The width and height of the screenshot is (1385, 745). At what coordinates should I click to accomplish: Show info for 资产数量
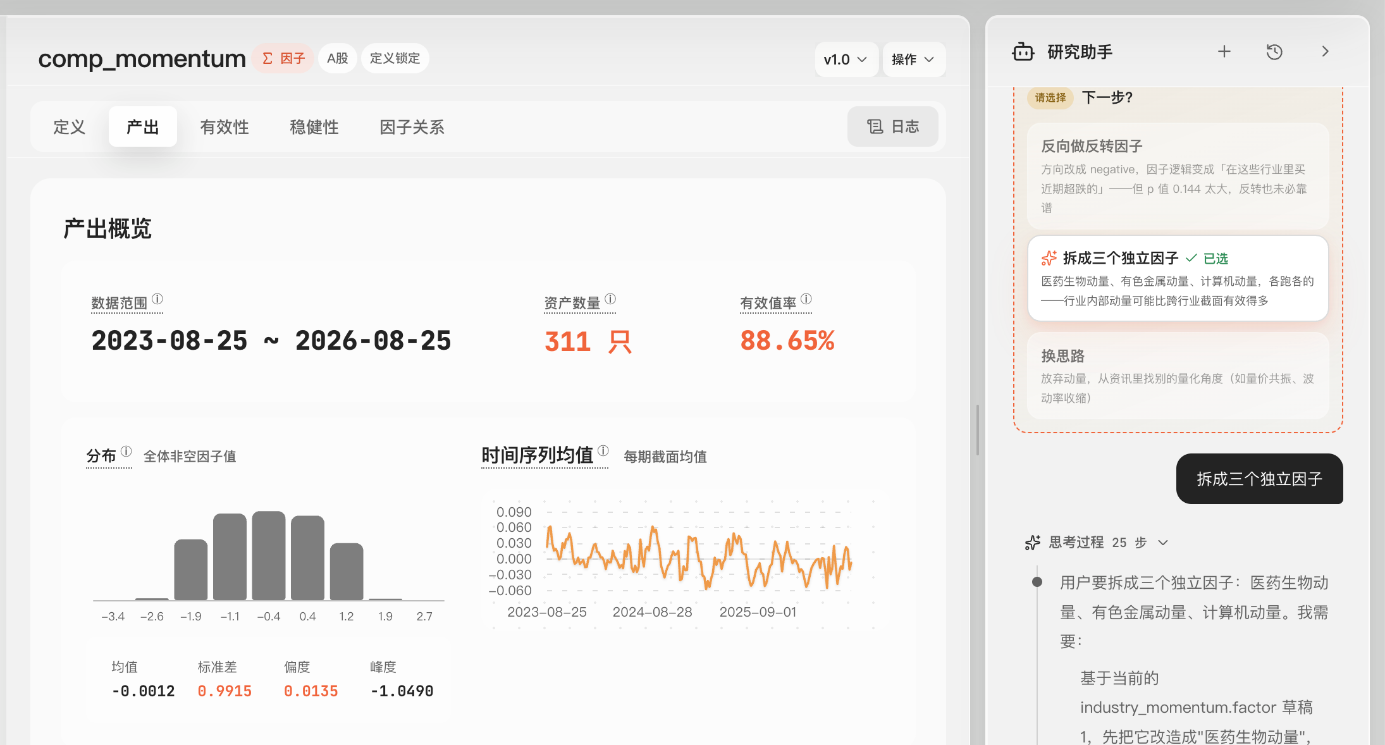point(610,299)
